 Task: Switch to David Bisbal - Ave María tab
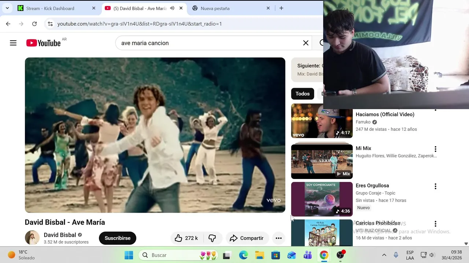[x=144, y=8]
